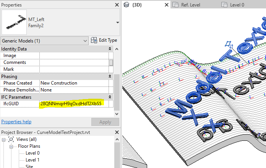Image resolution: width=266 pixels, height=168 pixels.
Task: Close the {3D} view tab
Action: pos(166,5)
